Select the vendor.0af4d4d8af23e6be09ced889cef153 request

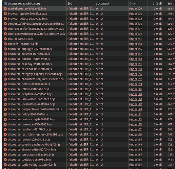coord(36,24)
